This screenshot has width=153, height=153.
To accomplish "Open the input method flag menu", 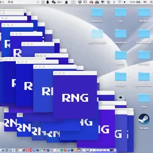I will [145, 2].
